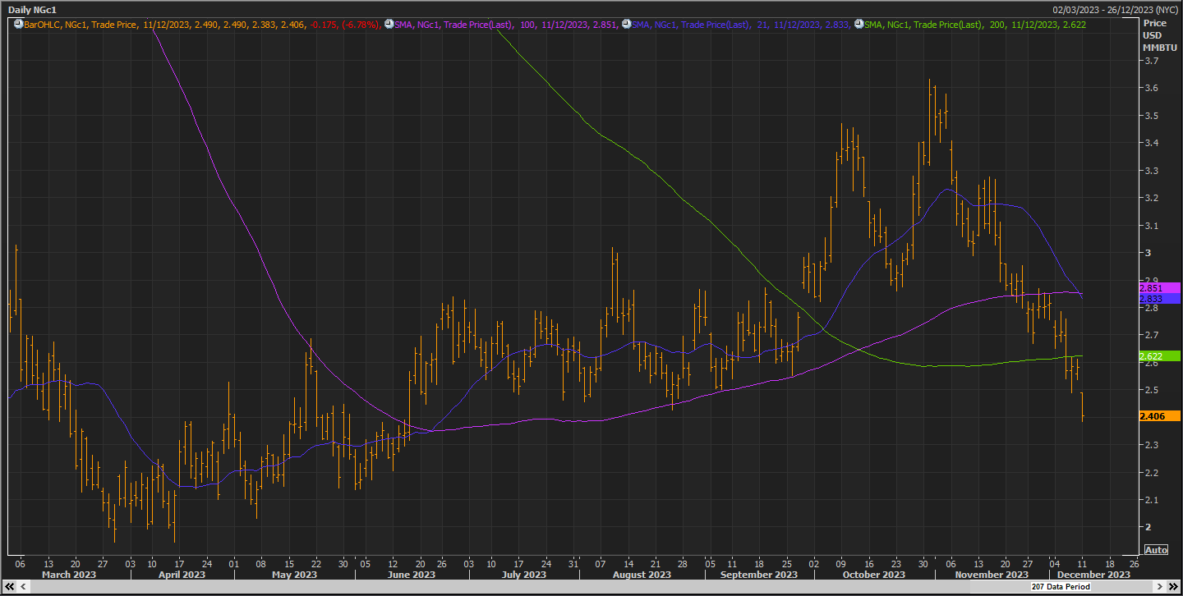Viewport: 1183px width, 596px height.
Task: Click the Daily NGc1 chart title
Action: point(32,10)
